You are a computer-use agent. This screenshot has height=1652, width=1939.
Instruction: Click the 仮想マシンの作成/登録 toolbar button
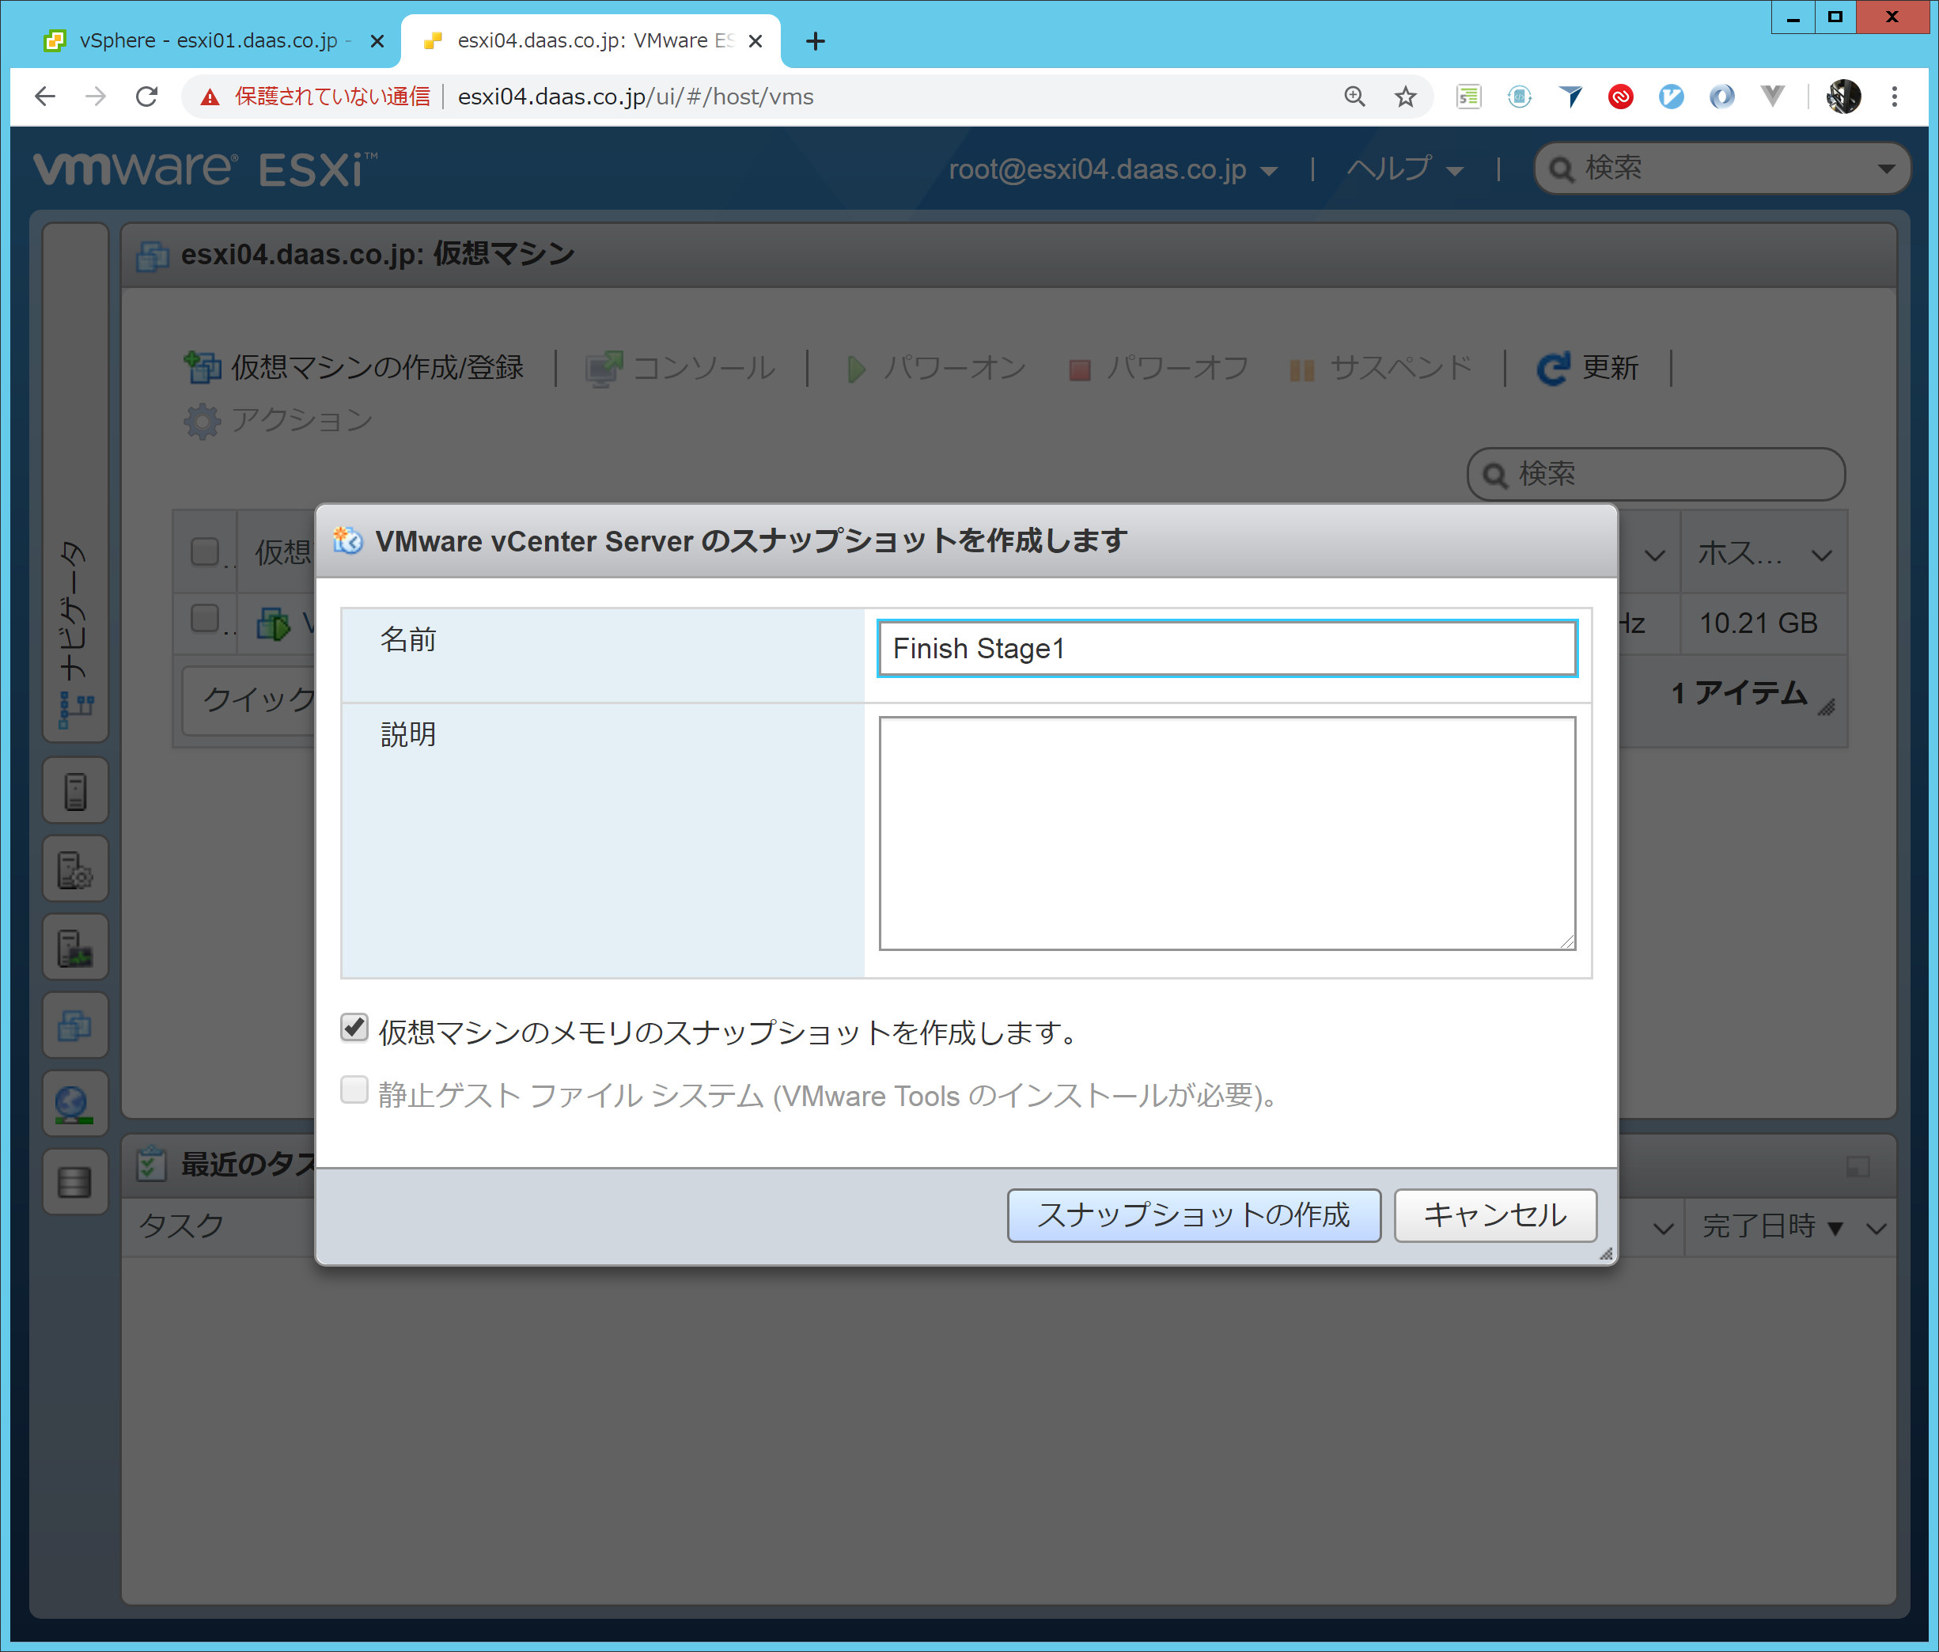tap(354, 367)
